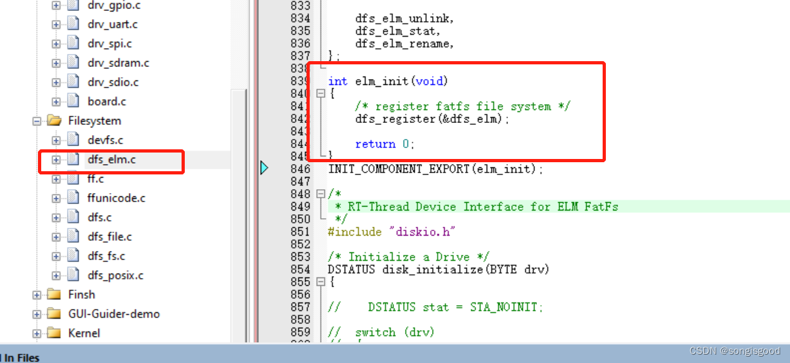Open board.c from project tree
The width and height of the screenshot is (790, 363).
107,102
